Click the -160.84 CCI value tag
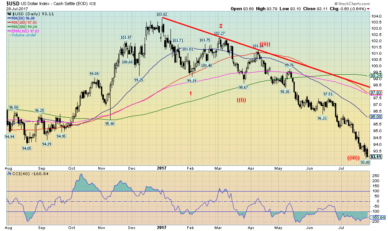 click(x=377, y=217)
